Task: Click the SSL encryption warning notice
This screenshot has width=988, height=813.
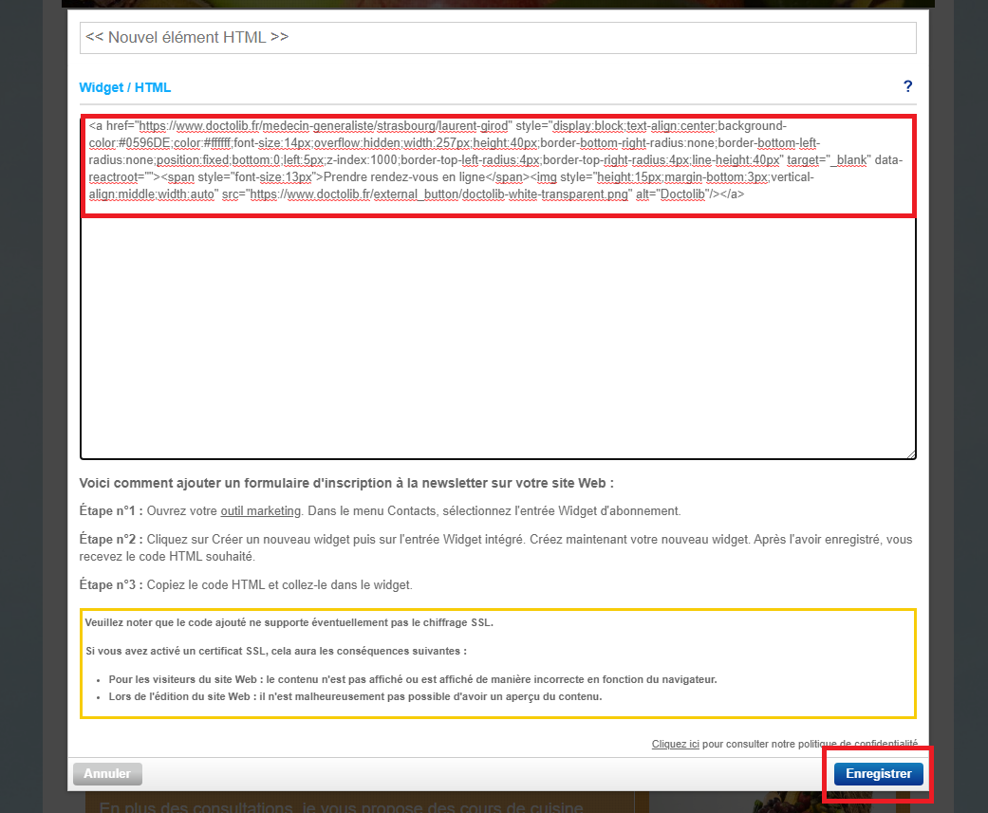Action: coord(289,623)
